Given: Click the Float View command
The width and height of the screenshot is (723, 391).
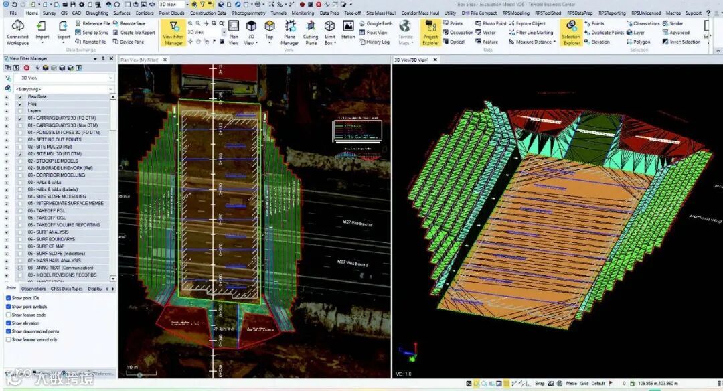Looking at the screenshot, I should (x=373, y=33).
